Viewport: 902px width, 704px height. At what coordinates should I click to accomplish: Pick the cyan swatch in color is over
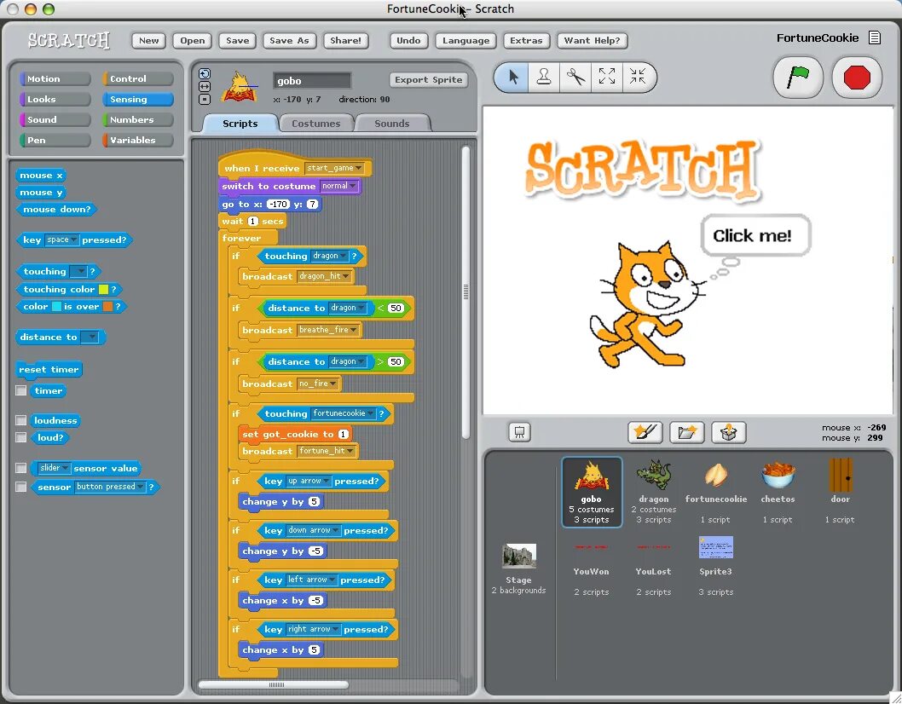57,307
